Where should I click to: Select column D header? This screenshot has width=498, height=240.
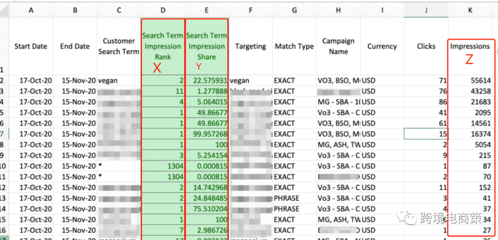[162, 10]
